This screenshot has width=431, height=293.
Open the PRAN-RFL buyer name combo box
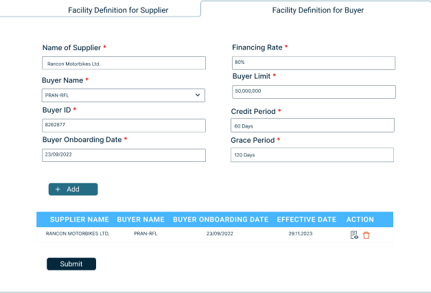click(124, 95)
